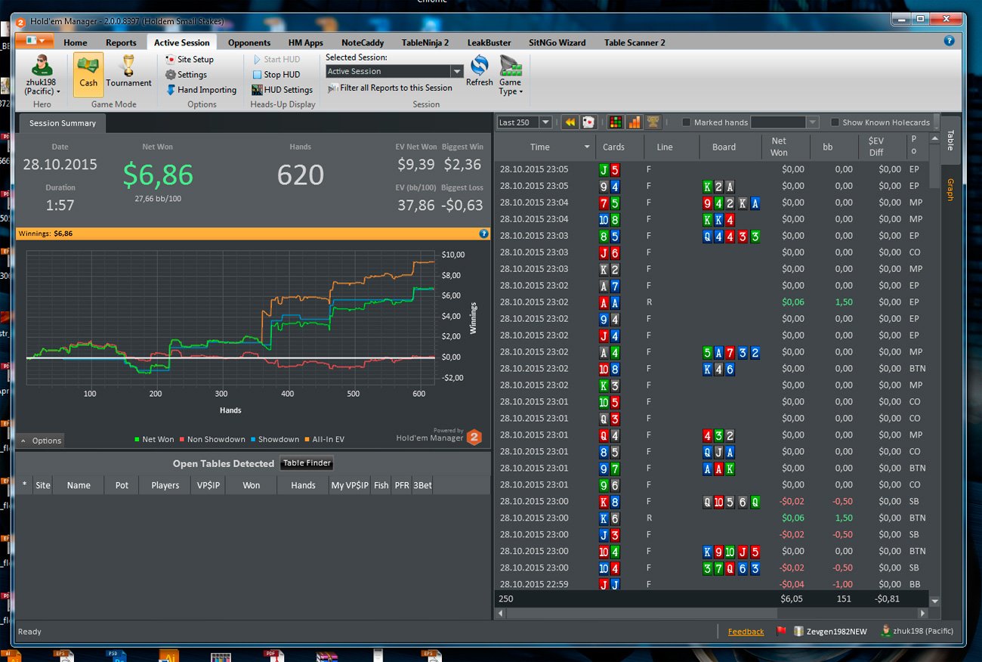Switch to the Opponents tab
Viewport: 982px width, 662px height.
[249, 42]
